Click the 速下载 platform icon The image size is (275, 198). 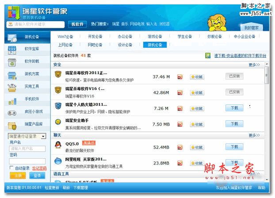click(x=208, y=56)
